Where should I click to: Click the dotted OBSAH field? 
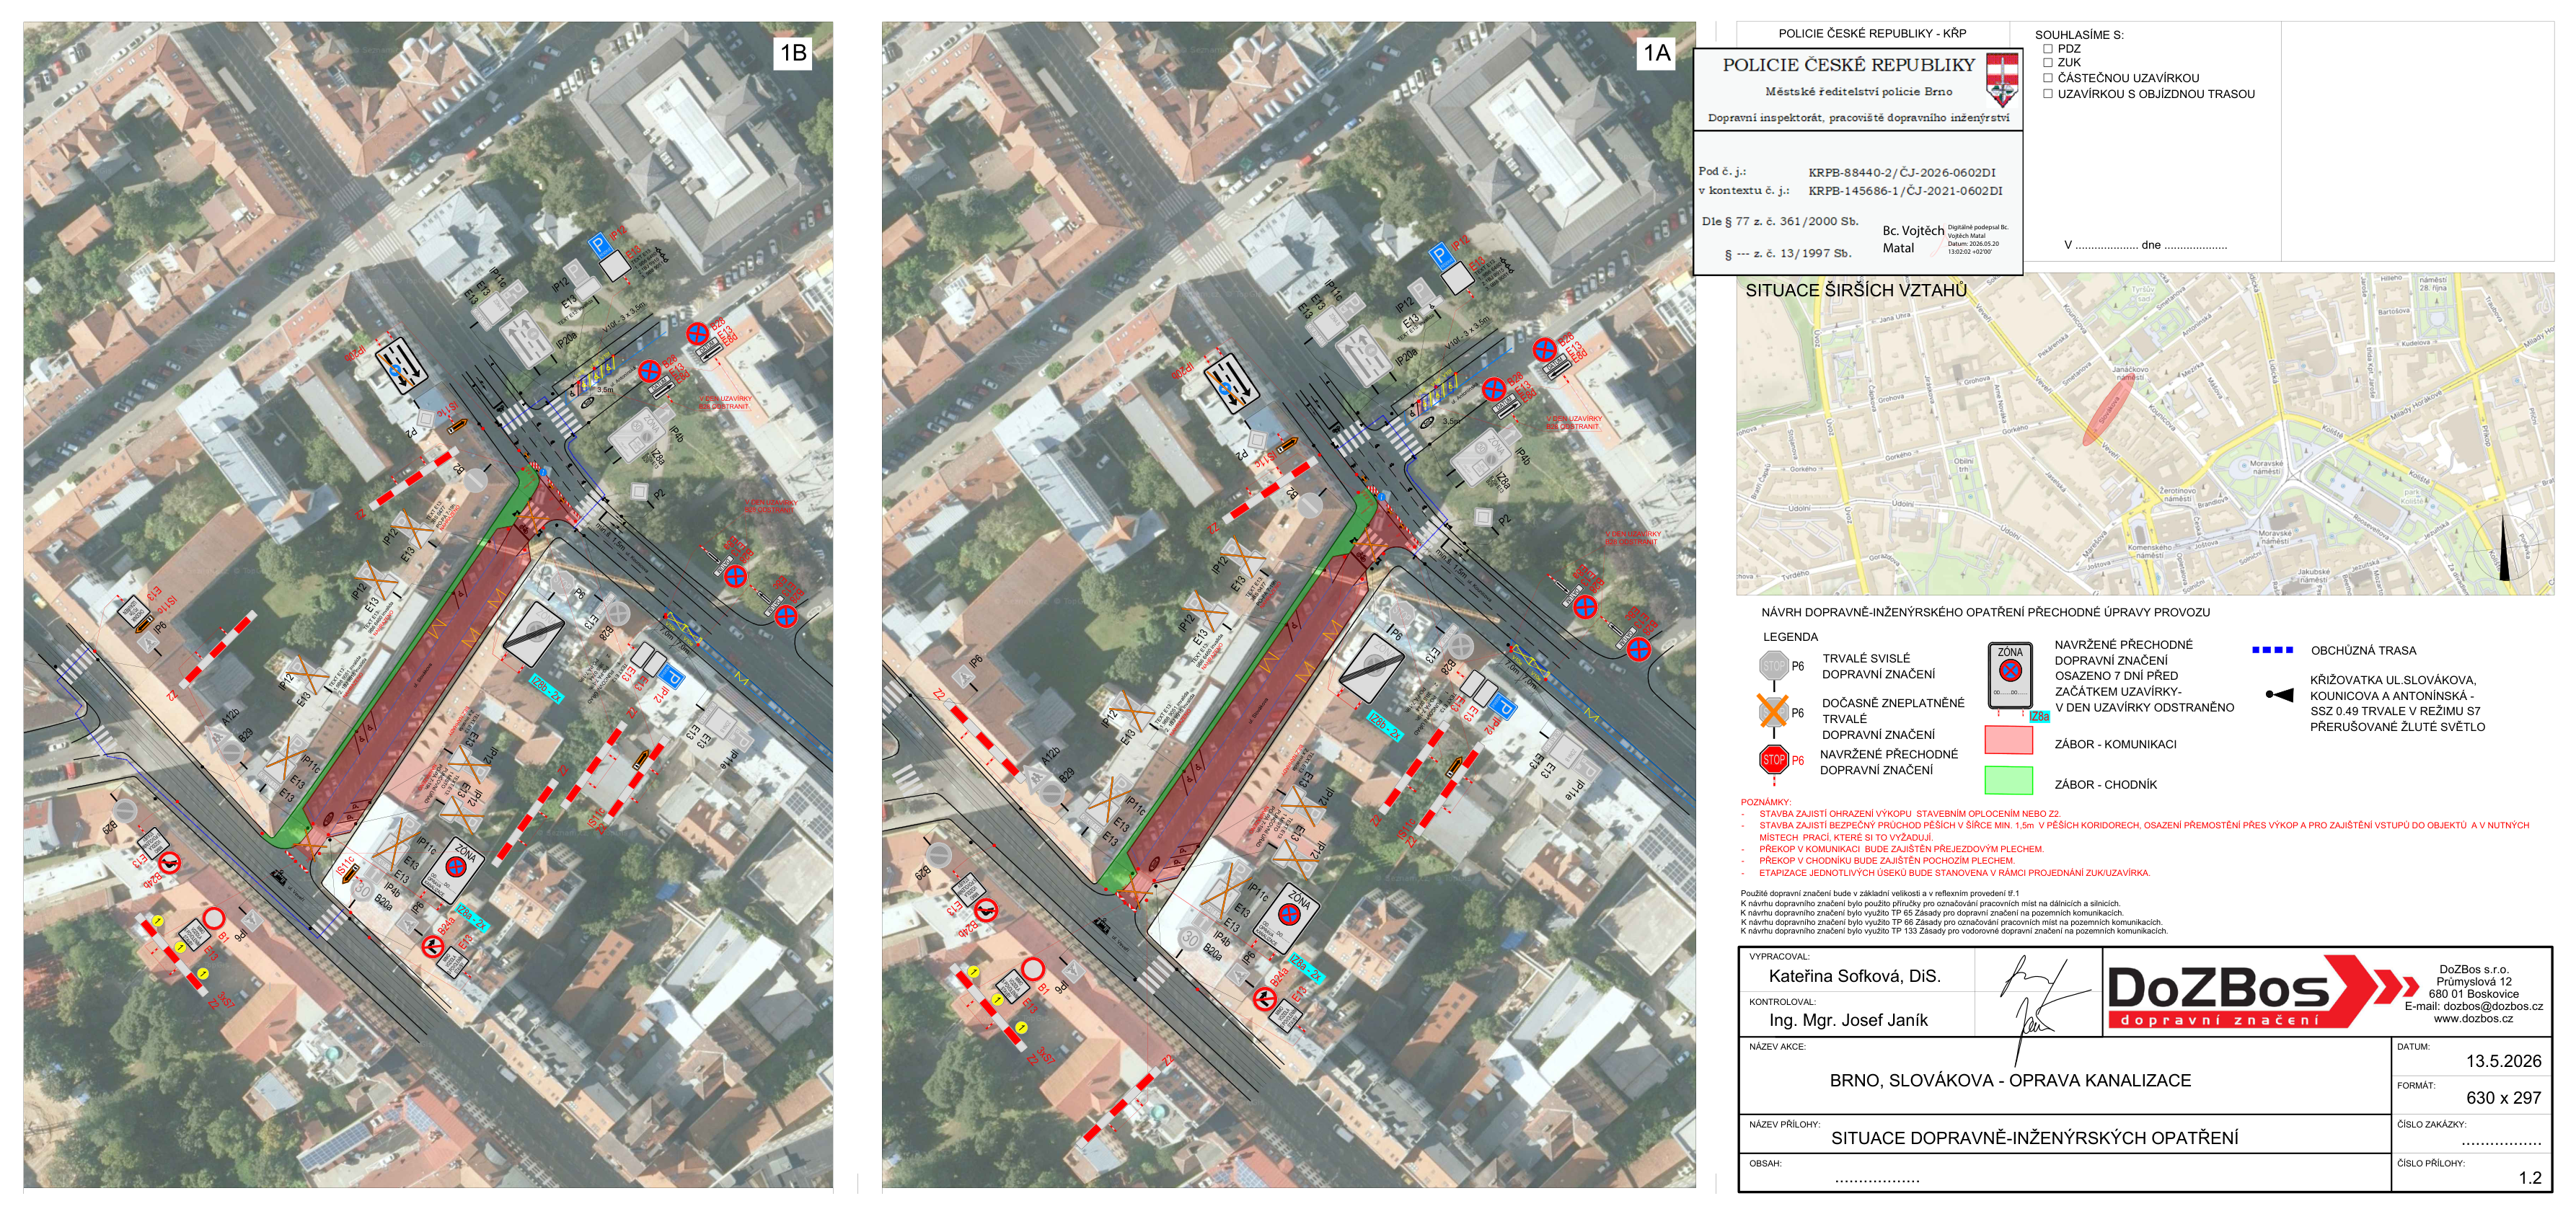click(1876, 1181)
